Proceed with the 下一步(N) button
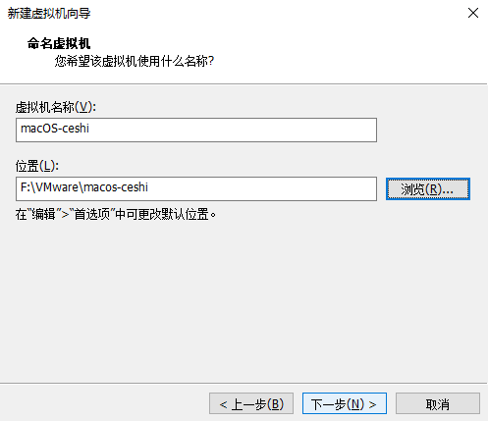This screenshot has height=421, width=488. (x=345, y=403)
